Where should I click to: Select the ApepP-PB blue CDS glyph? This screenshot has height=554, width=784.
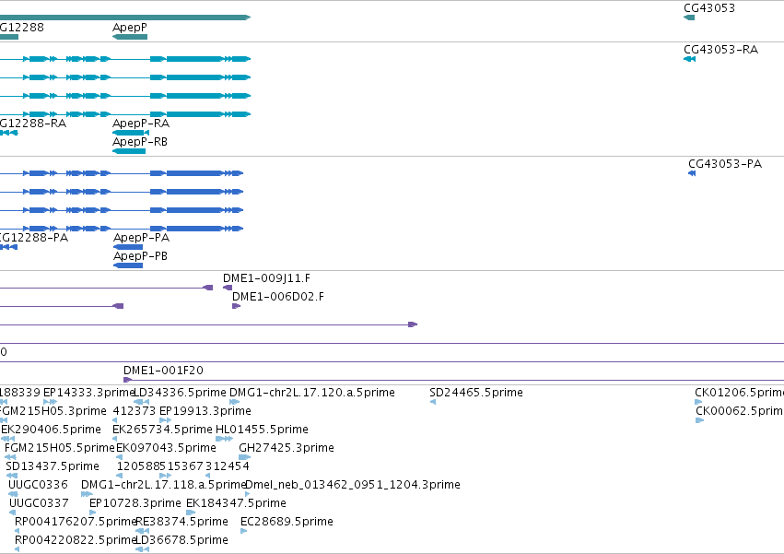click(x=128, y=265)
